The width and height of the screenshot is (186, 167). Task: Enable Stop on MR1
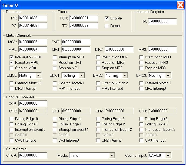pyautogui.click(x=55, y=68)
